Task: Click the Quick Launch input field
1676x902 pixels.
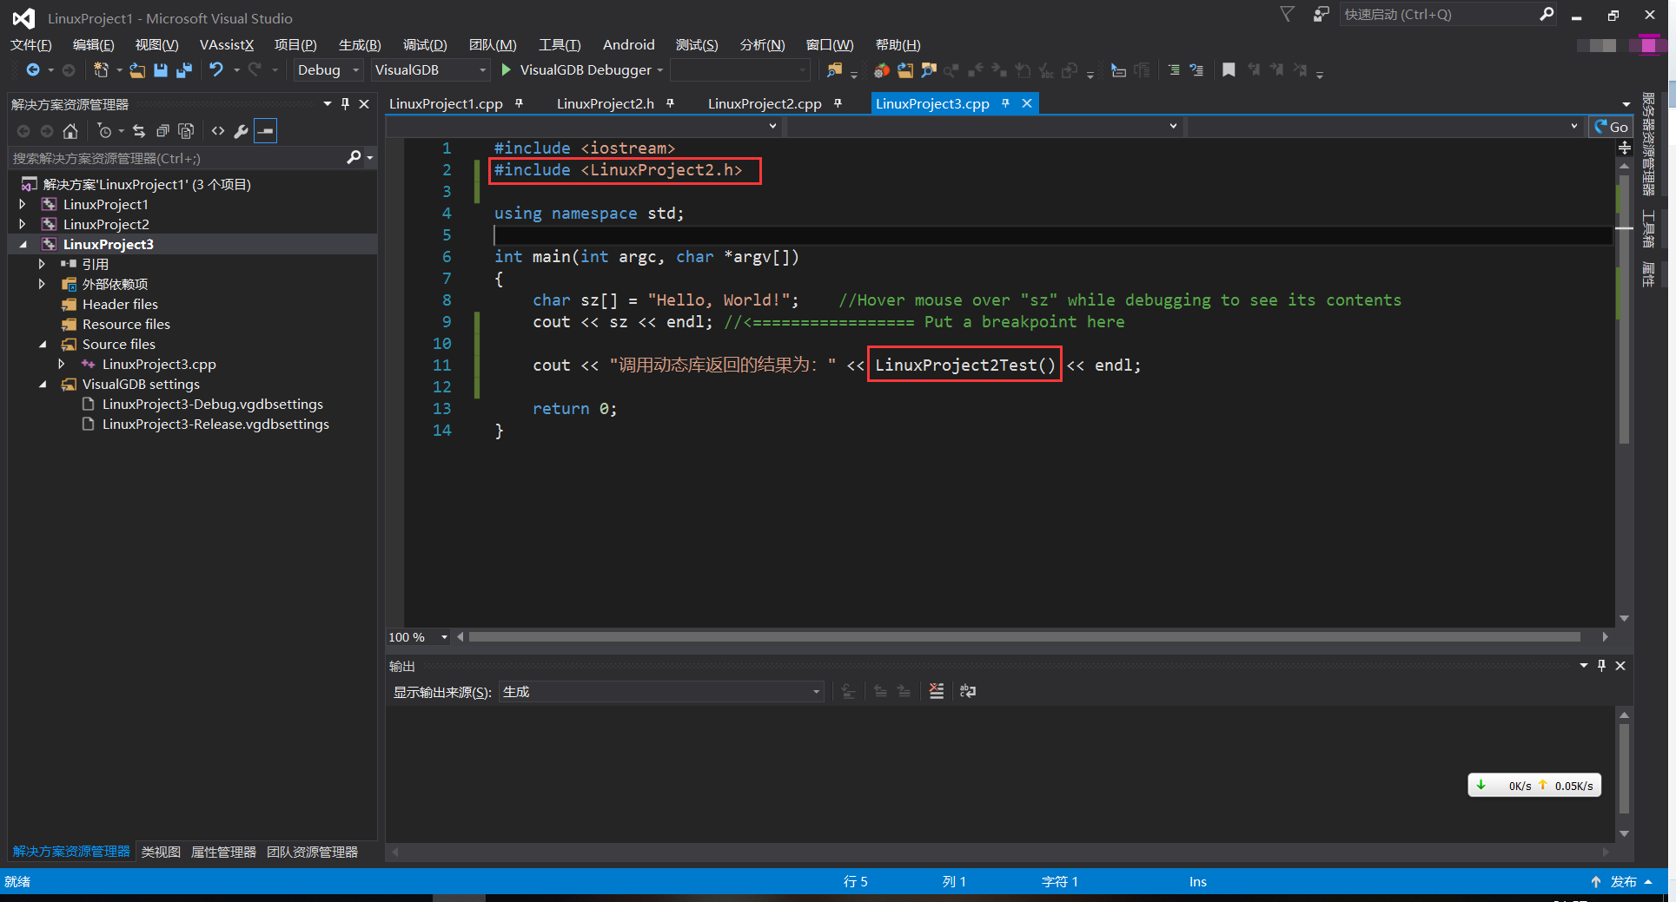Action: [x=1438, y=14]
